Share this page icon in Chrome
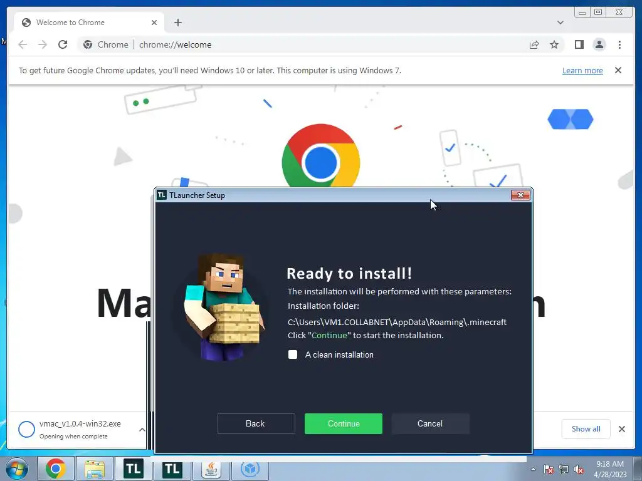642x481 pixels. (534, 44)
